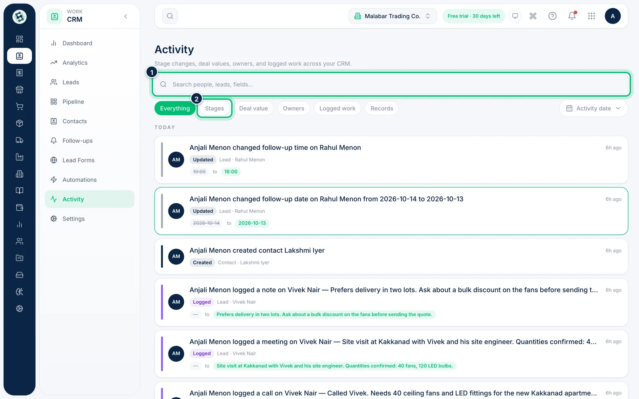Click the monitor screen icon in the top bar
The image size is (639, 399).
point(515,16)
